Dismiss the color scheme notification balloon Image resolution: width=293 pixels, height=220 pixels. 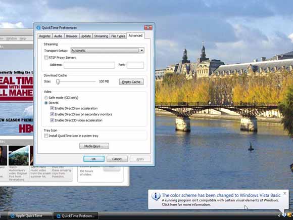pos(285,193)
